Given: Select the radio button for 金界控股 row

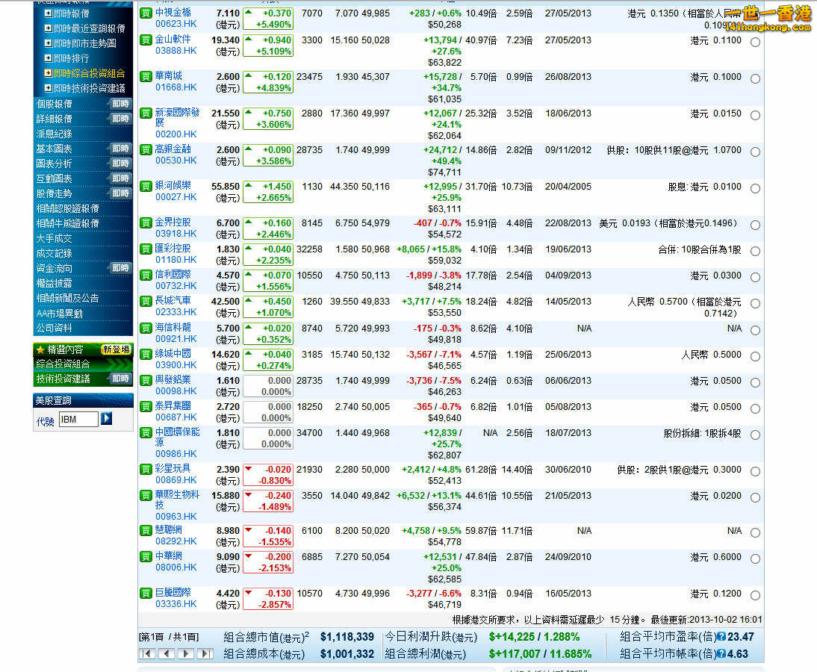Looking at the screenshot, I should point(755,225).
